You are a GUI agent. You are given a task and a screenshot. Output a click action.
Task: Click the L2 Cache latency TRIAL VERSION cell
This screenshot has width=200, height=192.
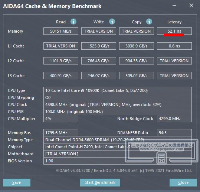174,61
